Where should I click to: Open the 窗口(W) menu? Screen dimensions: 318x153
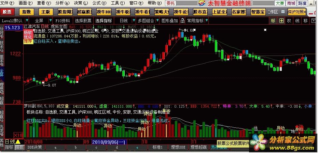[x=136, y=3]
